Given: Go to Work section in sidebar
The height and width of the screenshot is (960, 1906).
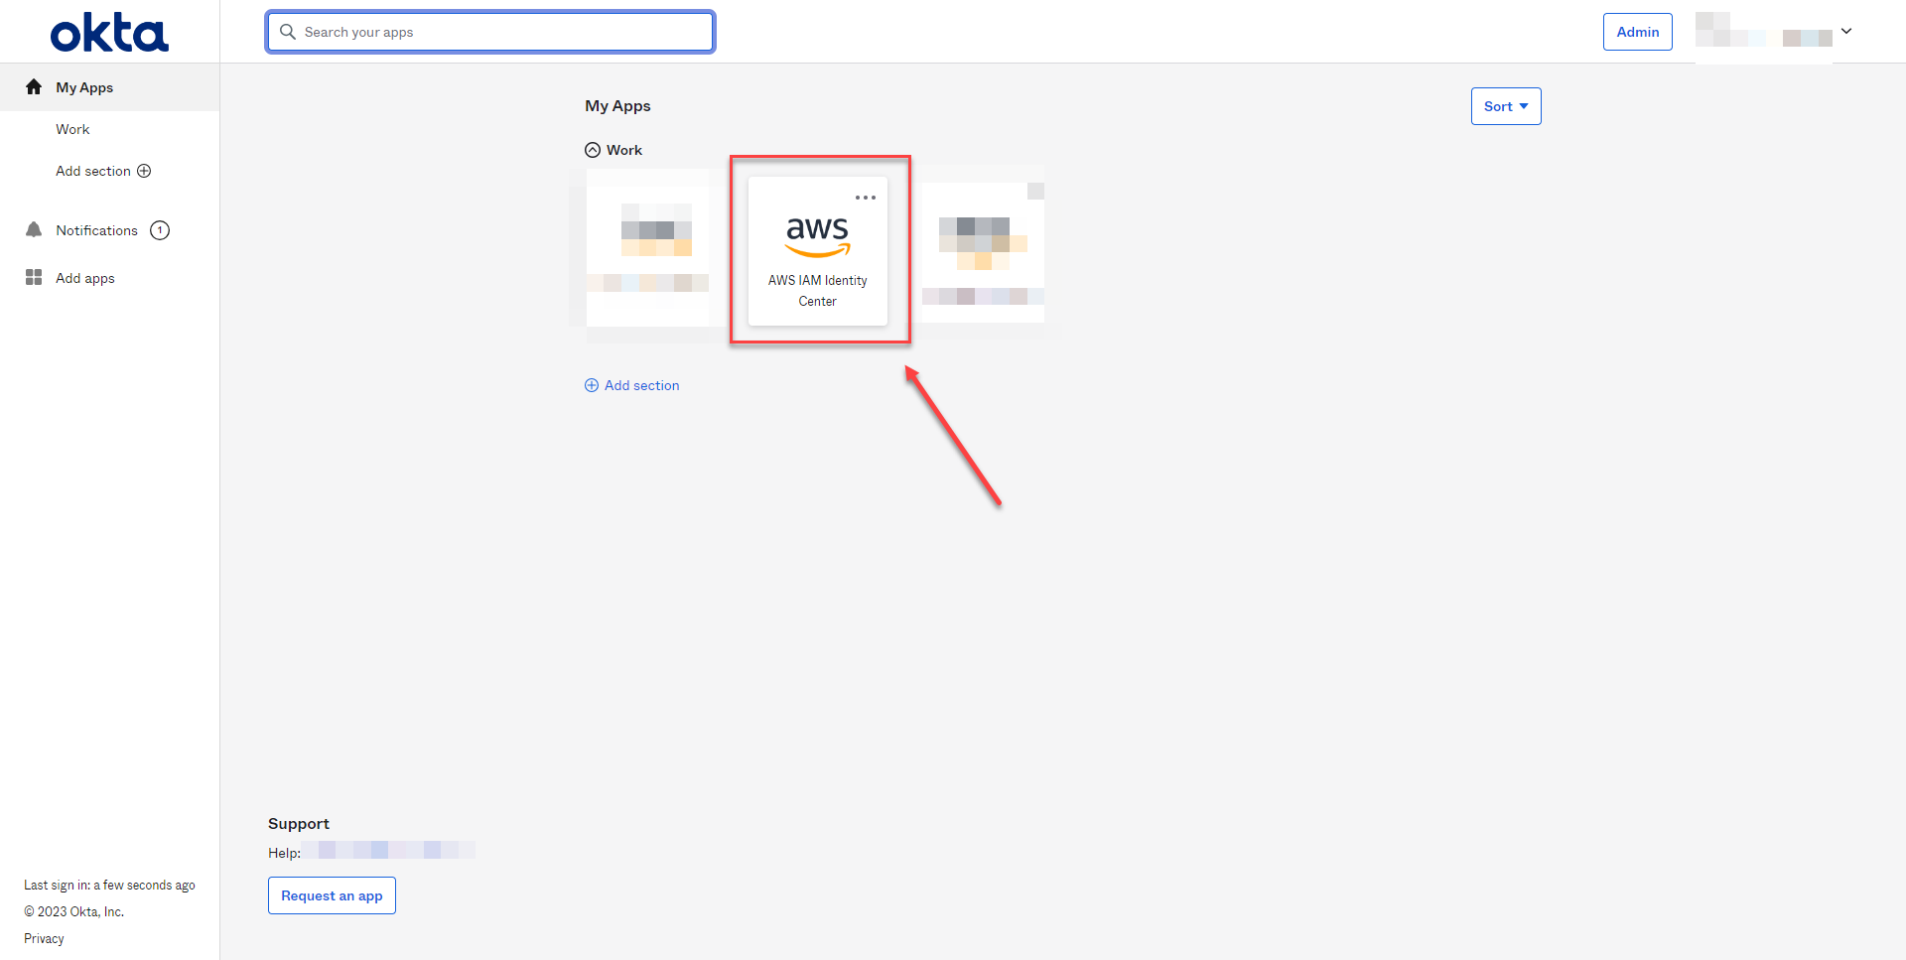Looking at the screenshot, I should click(x=72, y=129).
